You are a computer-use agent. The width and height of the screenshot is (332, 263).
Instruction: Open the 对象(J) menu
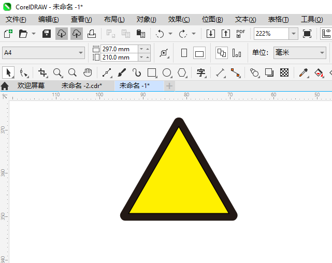click(146, 20)
